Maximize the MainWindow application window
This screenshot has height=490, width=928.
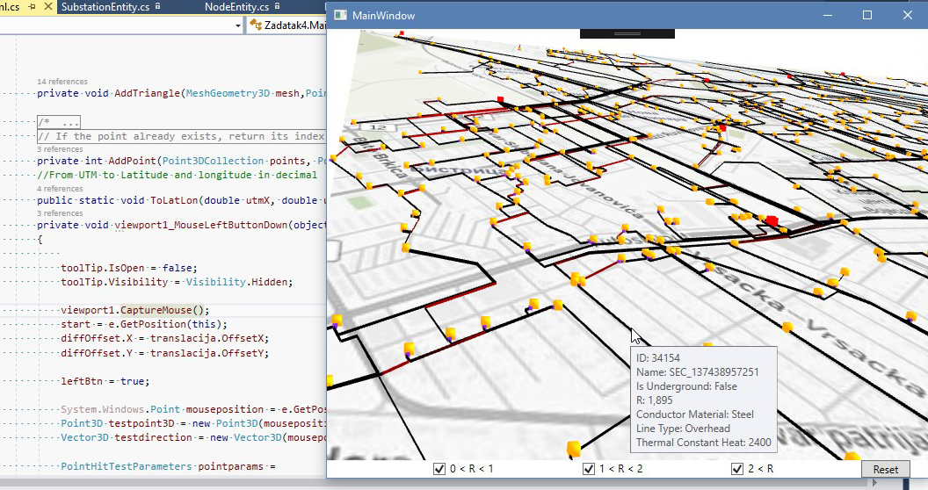(x=866, y=15)
